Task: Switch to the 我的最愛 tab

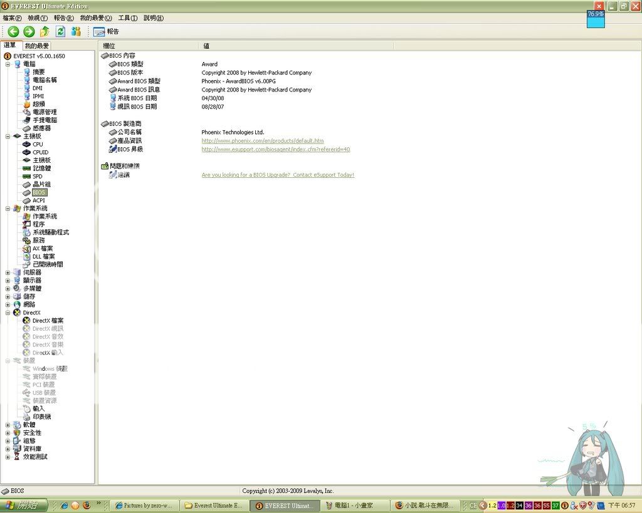Action: (x=37, y=46)
